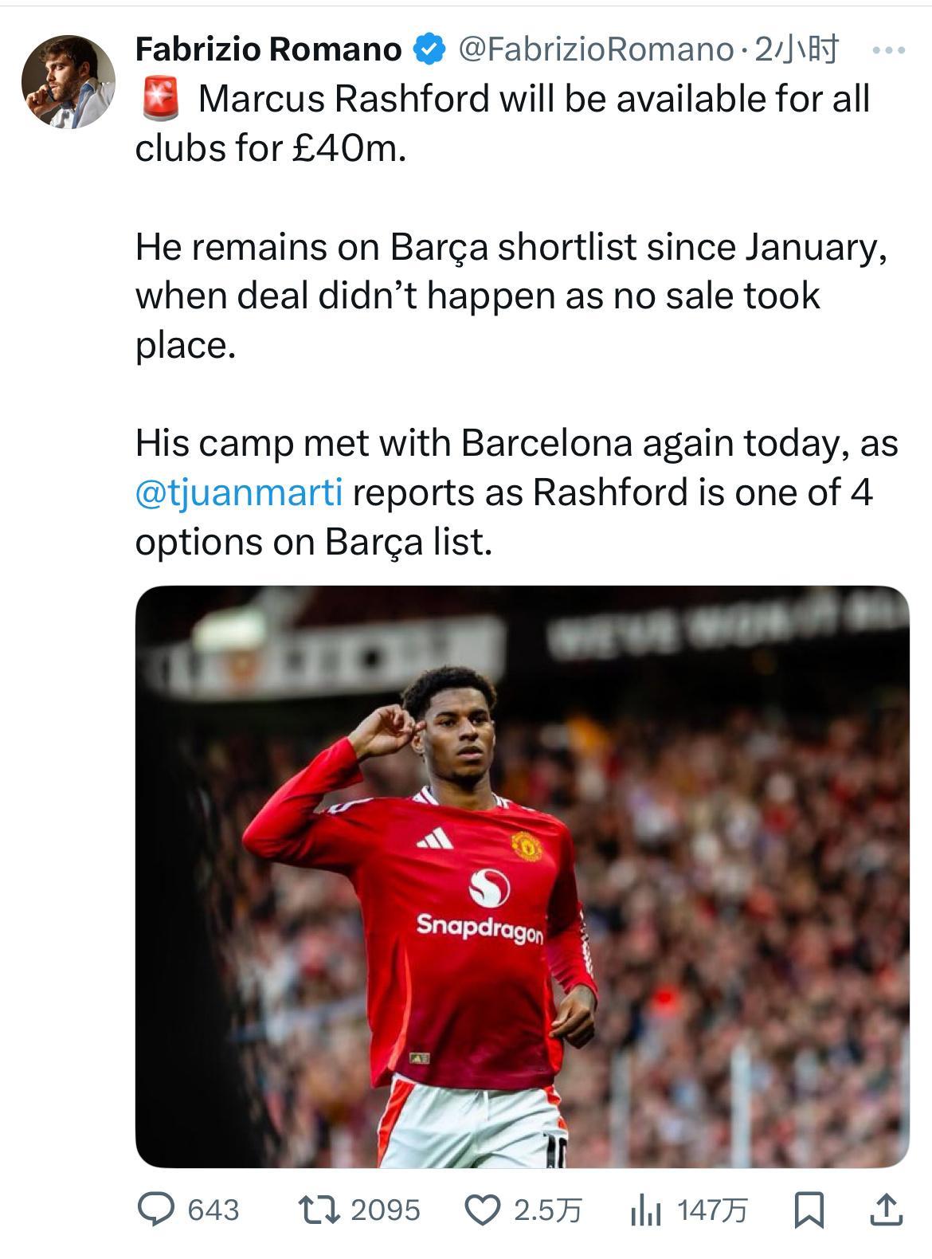The image size is (932, 1259).
Task: Click the 643 replies count
Action: click(213, 1210)
